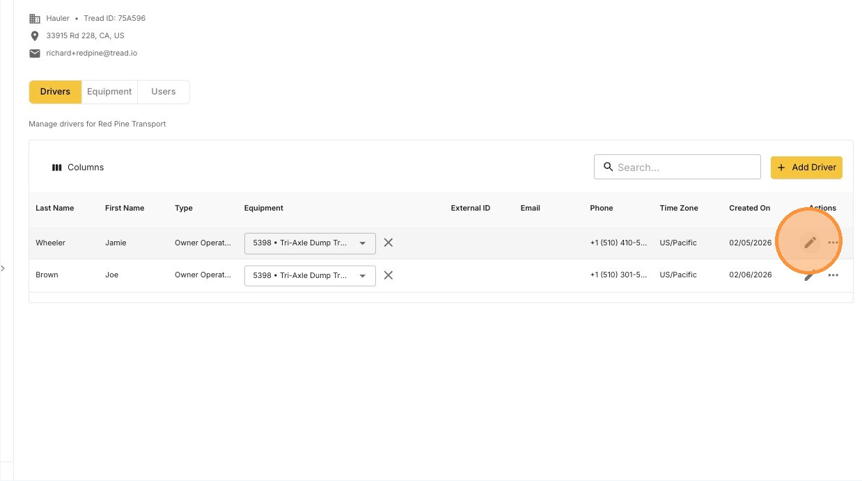Open more actions for Brown row

pyautogui.click(x=833, y=275)
